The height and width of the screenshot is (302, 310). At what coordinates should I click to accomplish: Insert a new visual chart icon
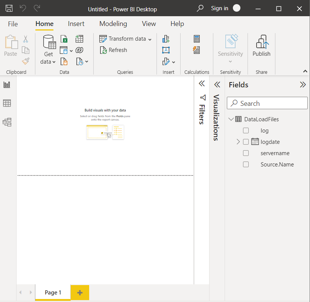coord(166,39)
